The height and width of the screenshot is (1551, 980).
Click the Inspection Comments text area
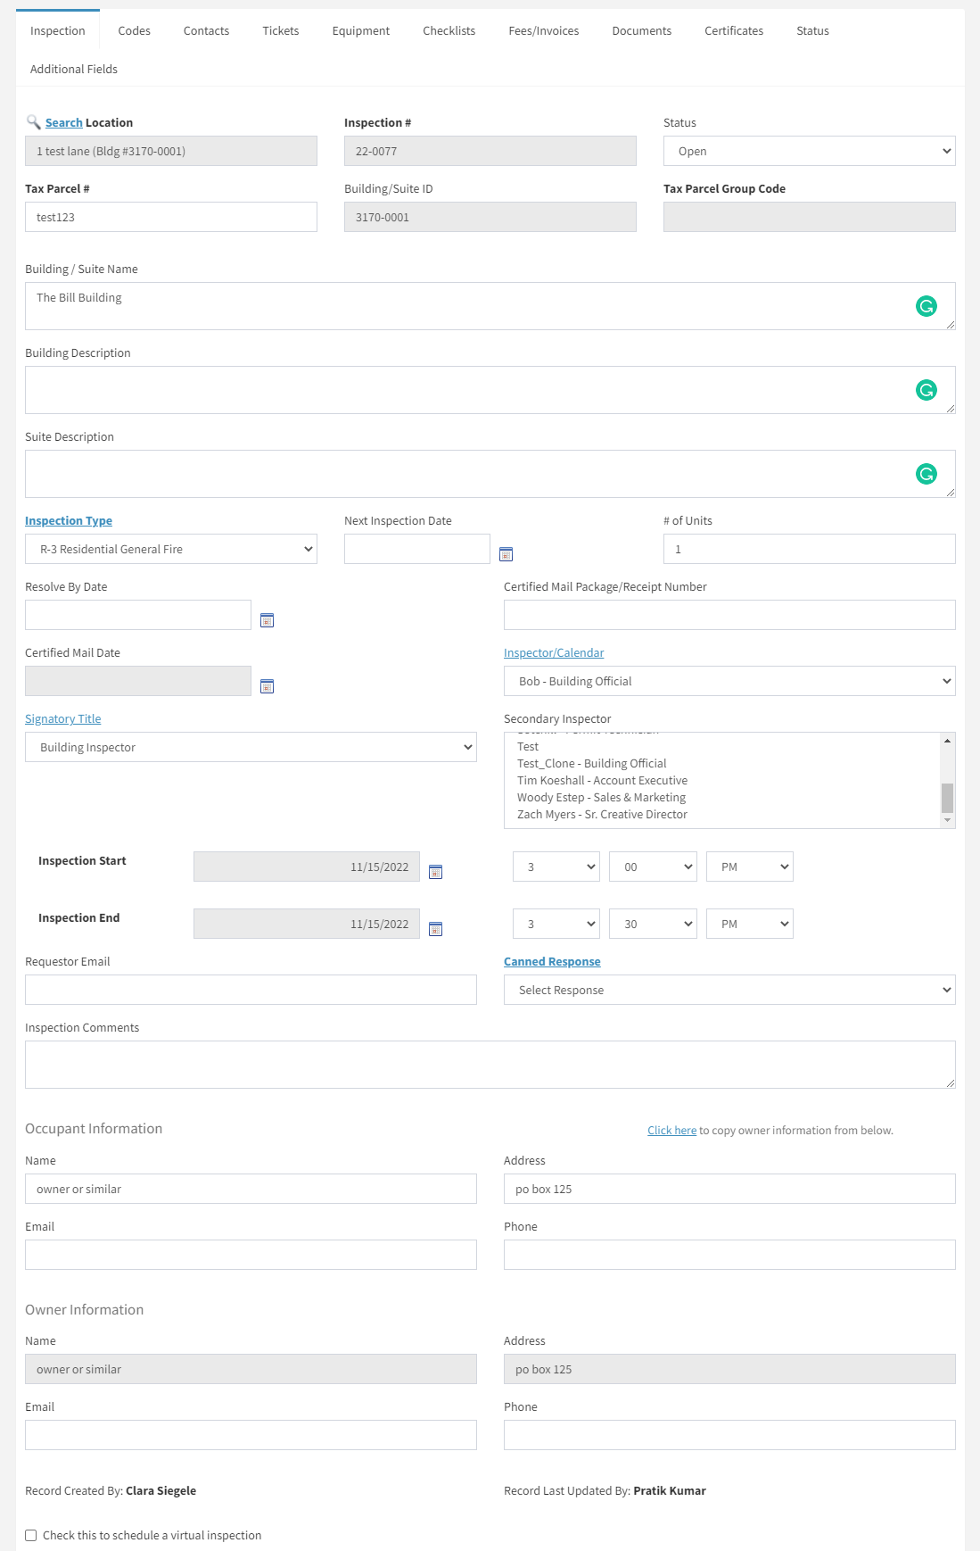[490, 1065]
